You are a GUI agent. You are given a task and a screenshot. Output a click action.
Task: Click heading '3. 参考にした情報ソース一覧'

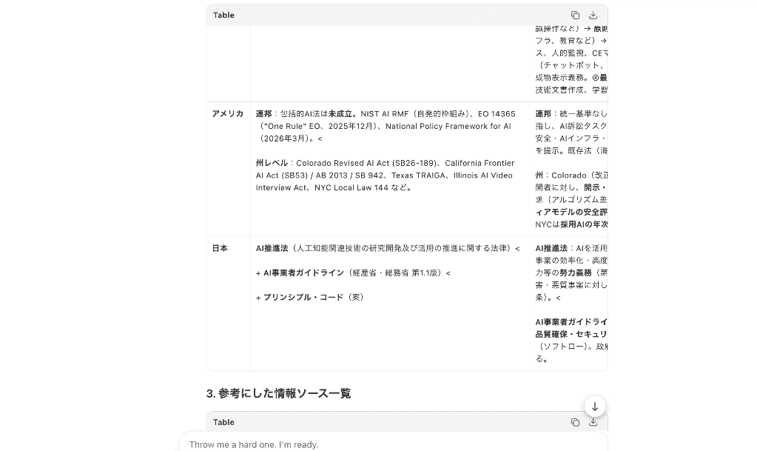pyautogui.click(x=278, y=393)
